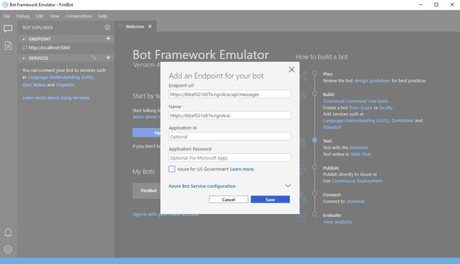Image resolution: width=460 pixels, height=264 pixels.
Task: Open design guidelines link
Action: [x=372, y=80]
